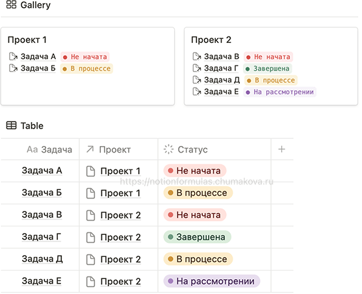Open Задача Е link in Проект 2 card
The height and width of the screenshot is (294, 362).
pos(221,92)
